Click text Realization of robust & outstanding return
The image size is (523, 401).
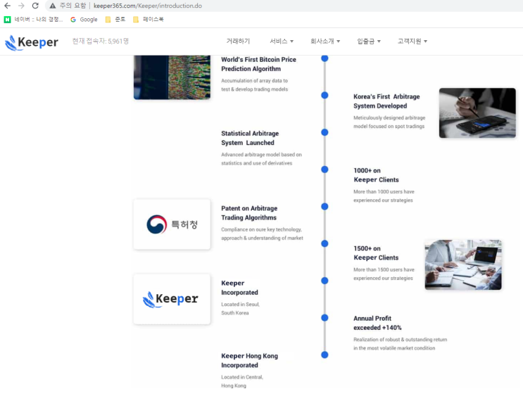[x=401, y=339]
